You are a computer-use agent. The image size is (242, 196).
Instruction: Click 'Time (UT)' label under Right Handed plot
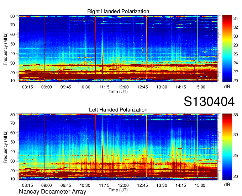click(x=118, y=92)
